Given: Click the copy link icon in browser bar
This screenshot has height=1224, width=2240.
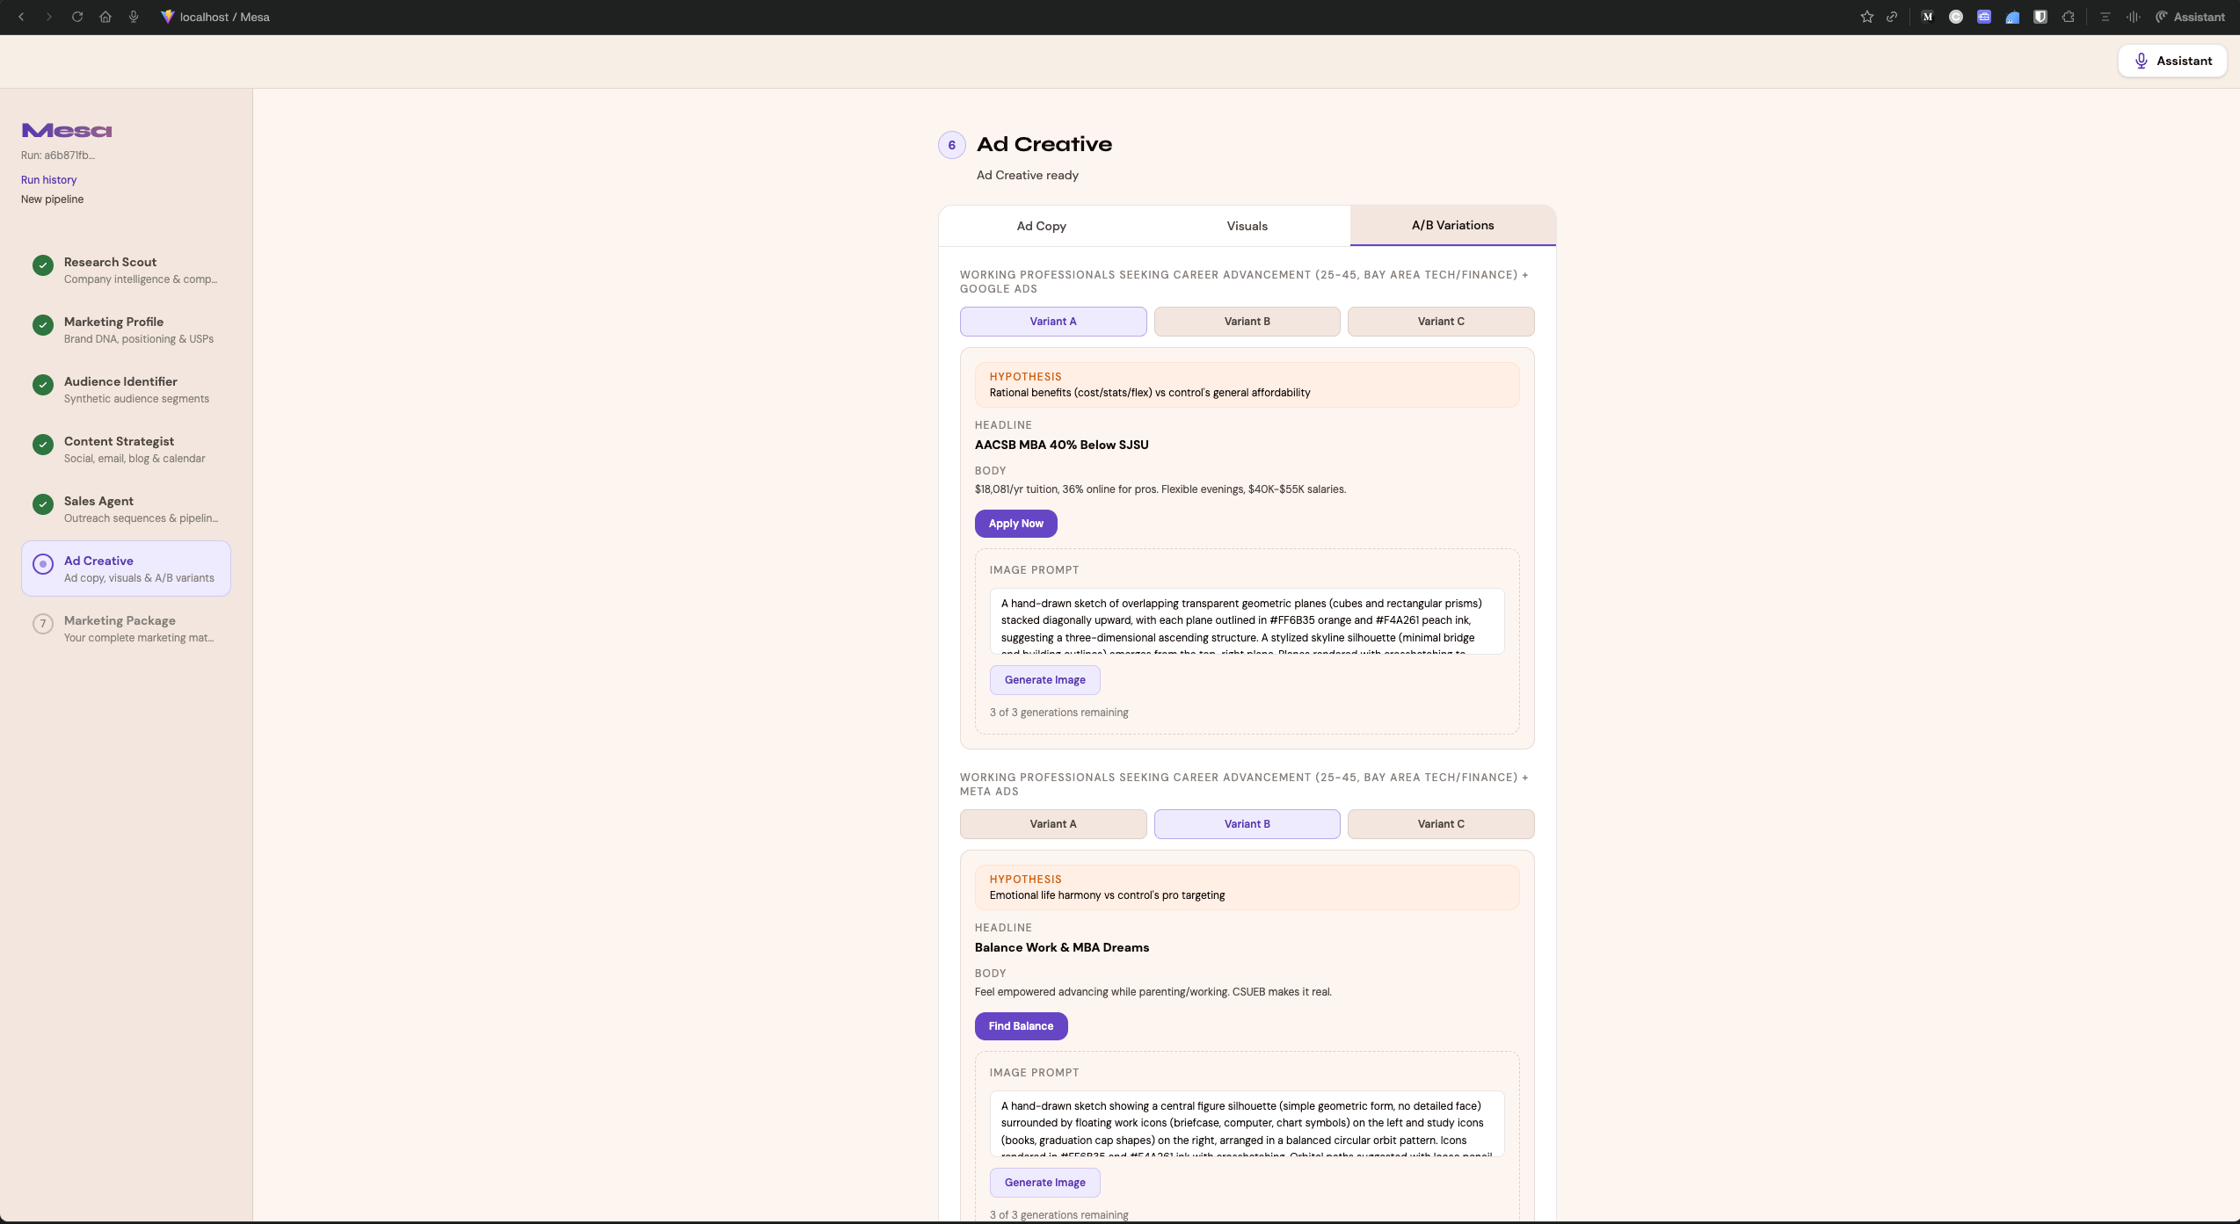Looking at the screenshot, I should point(1892,17).
